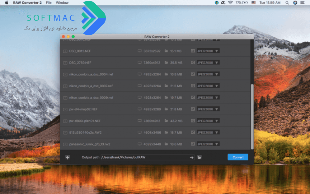Click the resolution monitor icon in pw-d4-mup02.NEF row
Image resolution: width=310 pixels, height=194 pixels.
coord(140,109)
